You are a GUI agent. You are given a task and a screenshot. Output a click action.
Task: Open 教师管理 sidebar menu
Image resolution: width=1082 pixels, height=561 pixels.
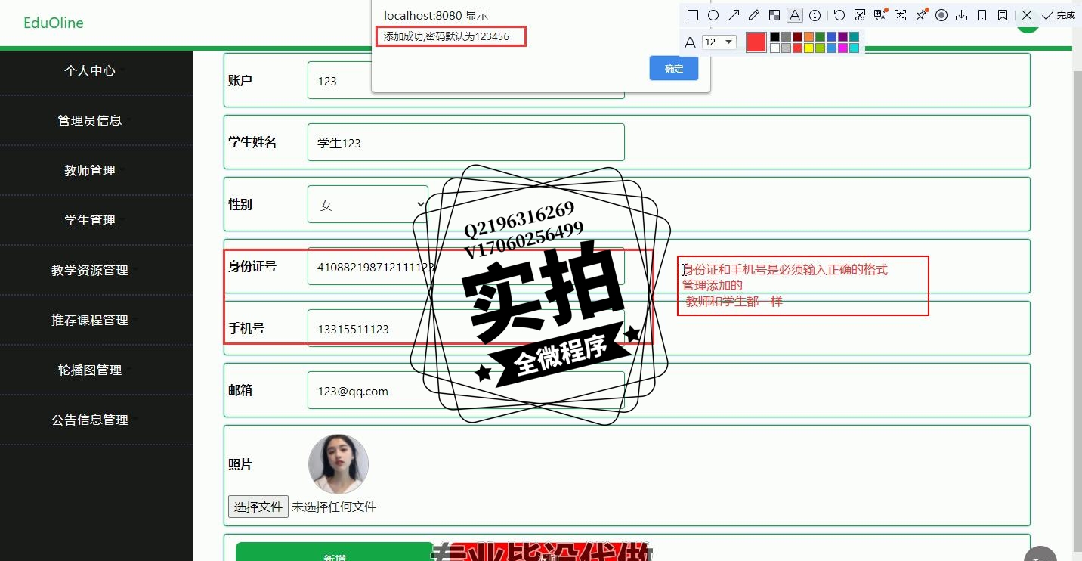(x=90, y=170)
